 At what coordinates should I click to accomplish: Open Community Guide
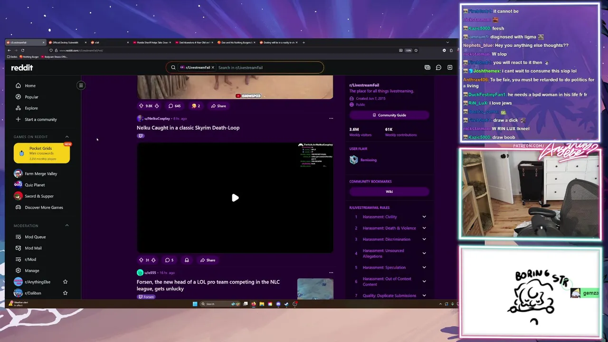click(x=389, y=115)
